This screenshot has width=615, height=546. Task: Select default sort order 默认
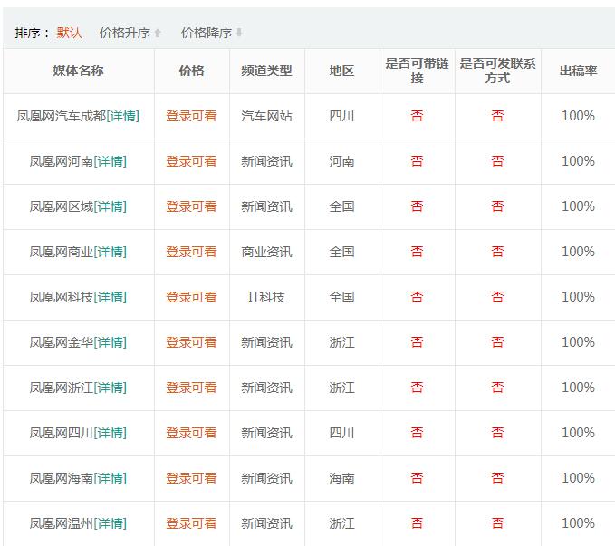click(69, 33)
